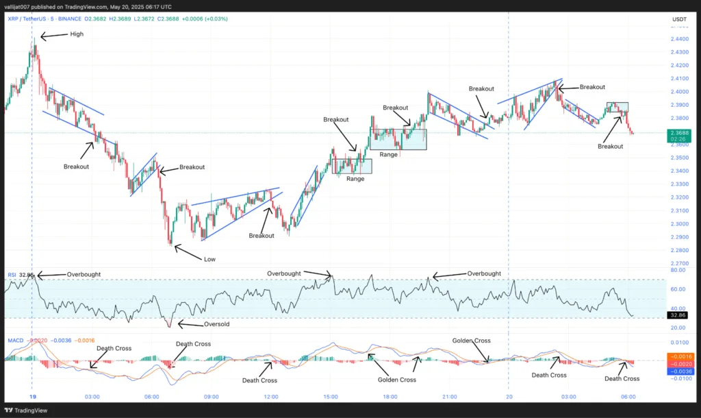The image size is (701, 418).
Task: Click the negative −0.0100 MACD scale label
Action: [x=680, y=379]
